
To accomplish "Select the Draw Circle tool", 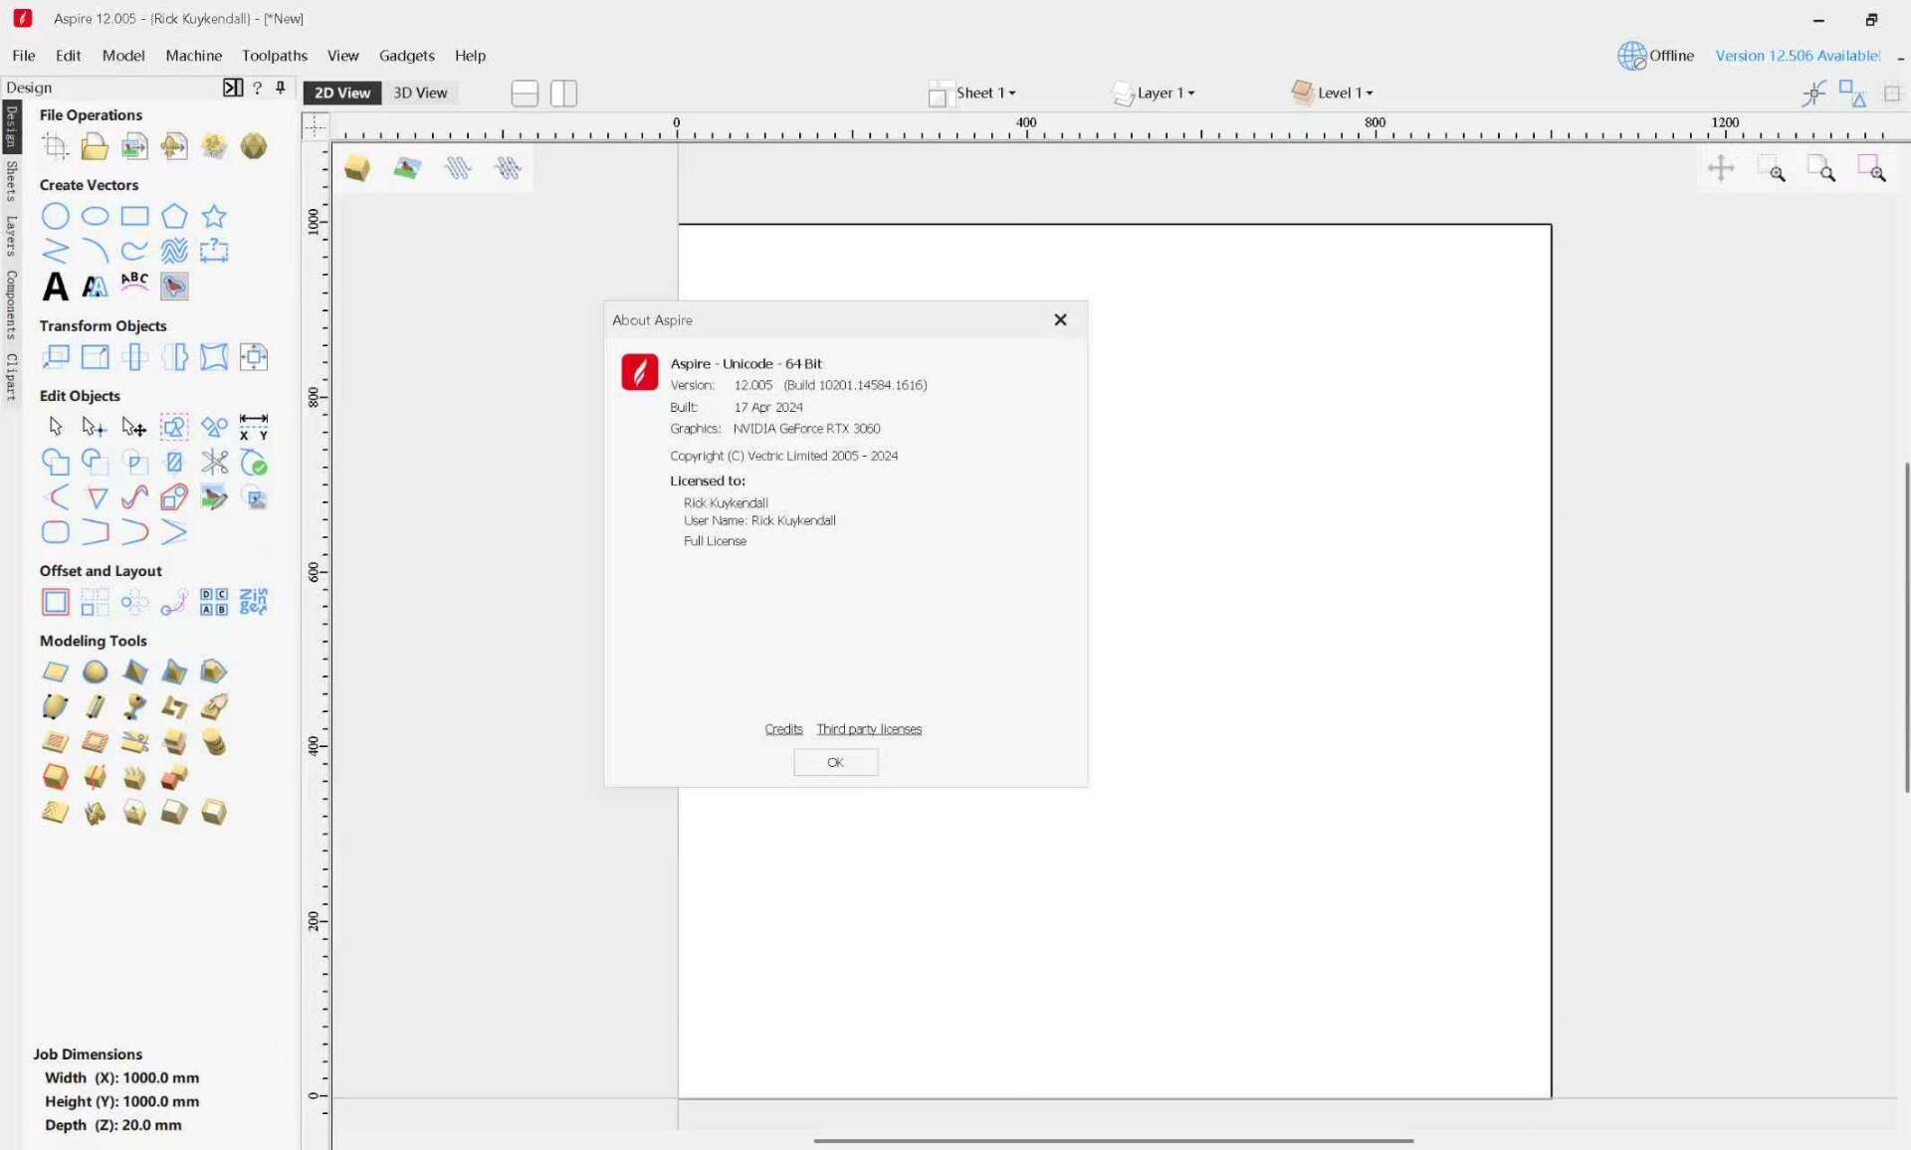I will [x=56, y=216].
